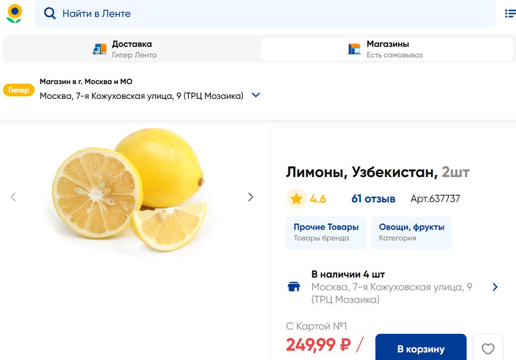
Task: Click the delivery truck icon
Action: pos(100,49)
